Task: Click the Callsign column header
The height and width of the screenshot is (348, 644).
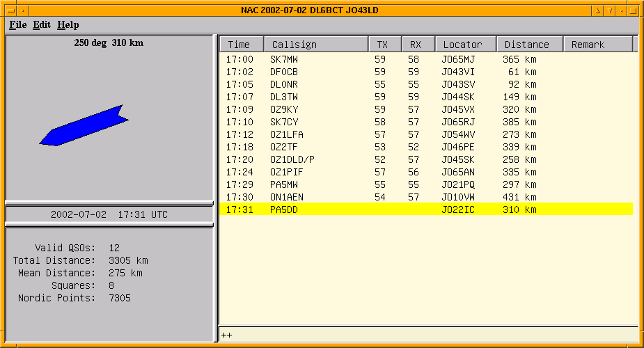Action: [316, 45]
